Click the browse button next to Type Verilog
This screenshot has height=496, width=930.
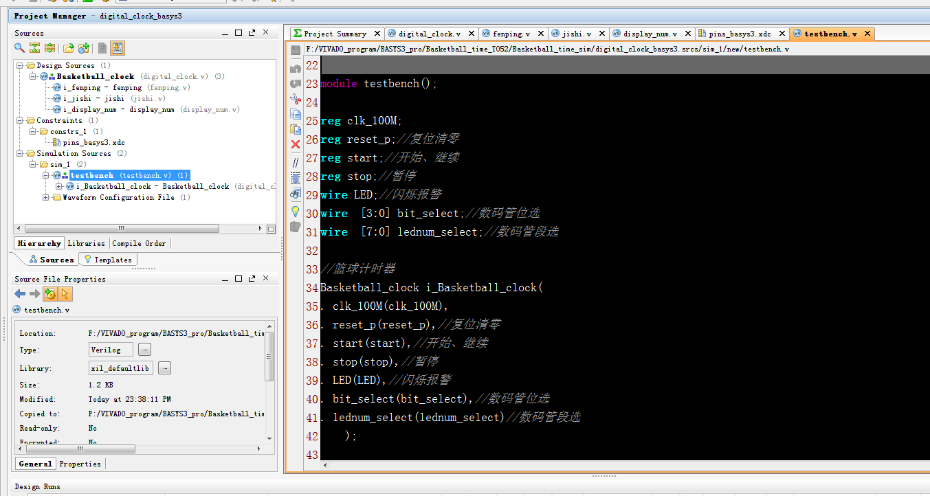144,350
